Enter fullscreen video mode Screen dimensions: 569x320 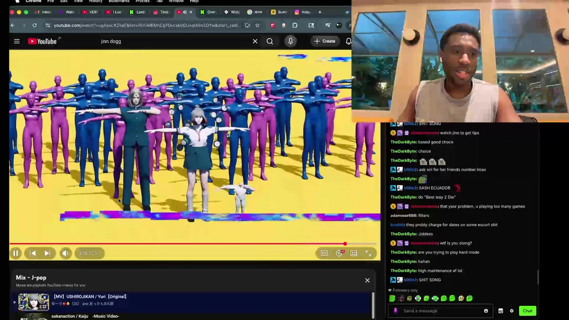click(368, 253)
